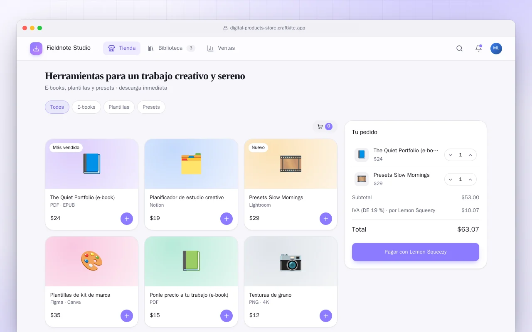
Task: Add Presets Slow Mornings card to cart
Action: pos(326,219)
